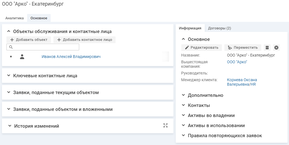The width and height of the screenshot is (289, 145).
Task: Open the Договоры (2) tab
Action: (219, 28)
